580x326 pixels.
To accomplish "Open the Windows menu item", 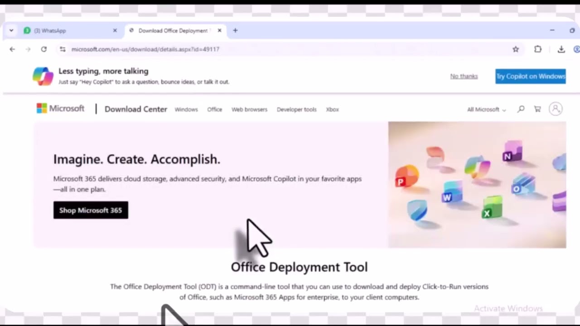I will pyautogui.click(x=186, y=110).
